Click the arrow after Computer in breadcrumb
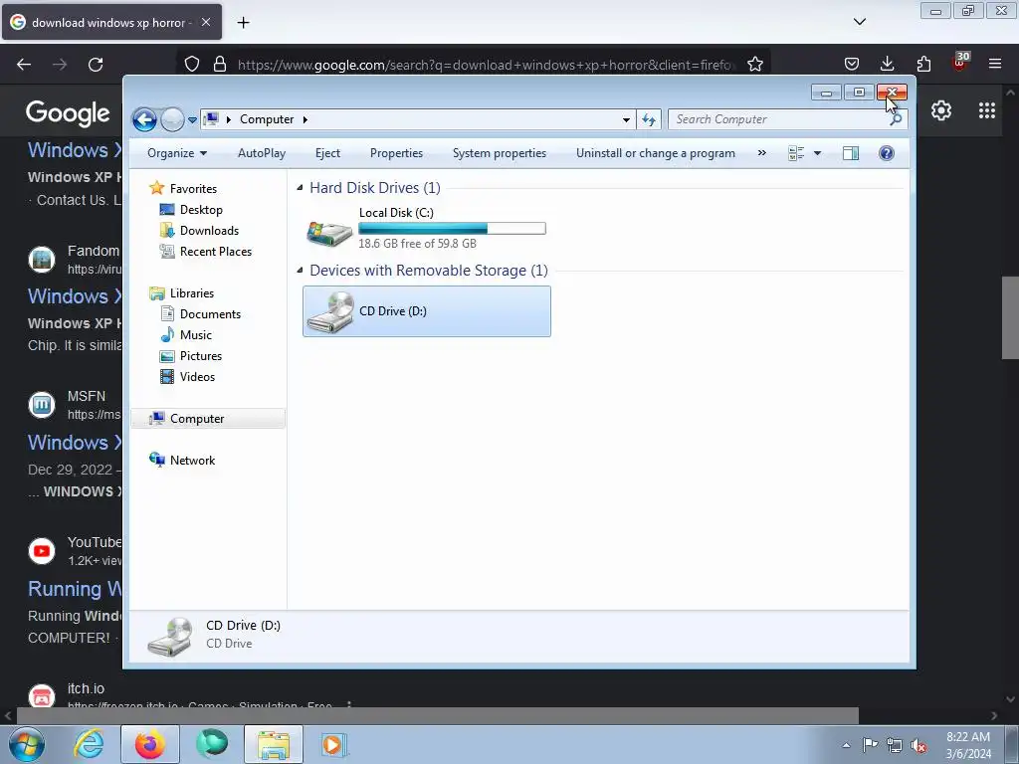Screen dimensions: 1019x764 pos(305,119)
